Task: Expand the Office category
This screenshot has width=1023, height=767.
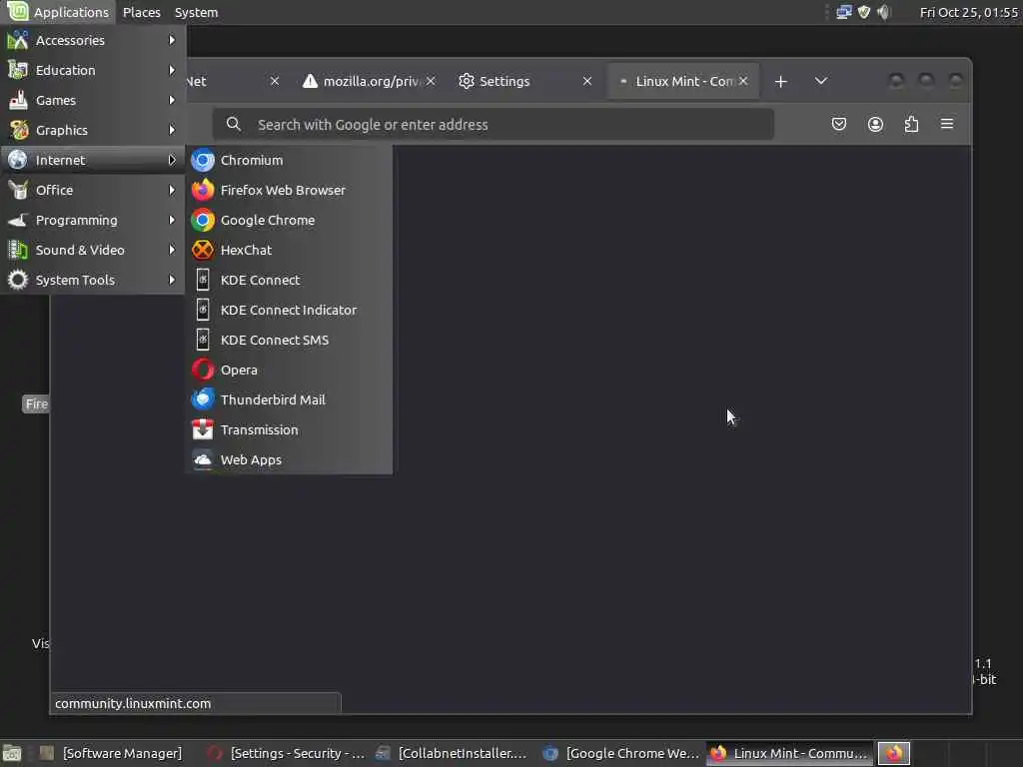Action: [x=93, y=190]
